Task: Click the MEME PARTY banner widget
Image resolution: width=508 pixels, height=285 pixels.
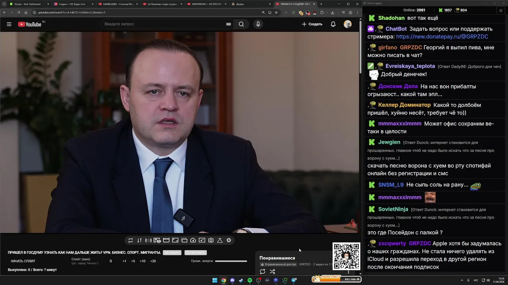Action: click(336, 279)
